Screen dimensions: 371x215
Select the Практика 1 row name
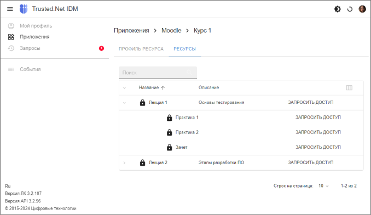pos(187,117)
